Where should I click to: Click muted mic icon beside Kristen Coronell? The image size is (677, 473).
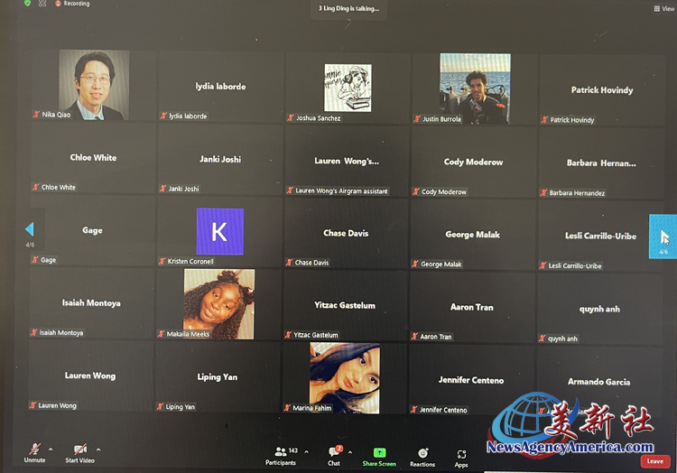click(x=162, y=261)
